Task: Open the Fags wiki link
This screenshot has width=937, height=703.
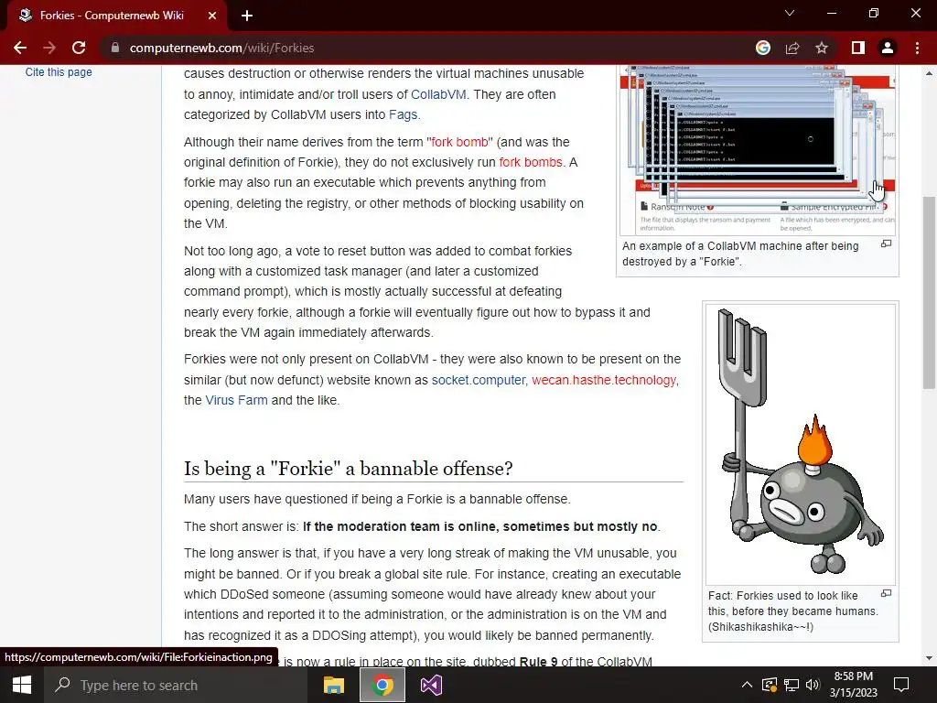Action: click(403, 114)
